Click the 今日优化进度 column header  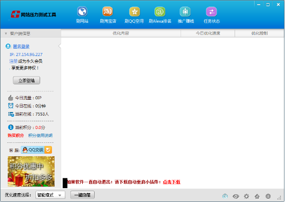[208, 33]
